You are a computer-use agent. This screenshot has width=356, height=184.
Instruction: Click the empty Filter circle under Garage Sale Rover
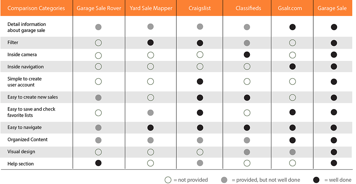[x=99, y=43]
